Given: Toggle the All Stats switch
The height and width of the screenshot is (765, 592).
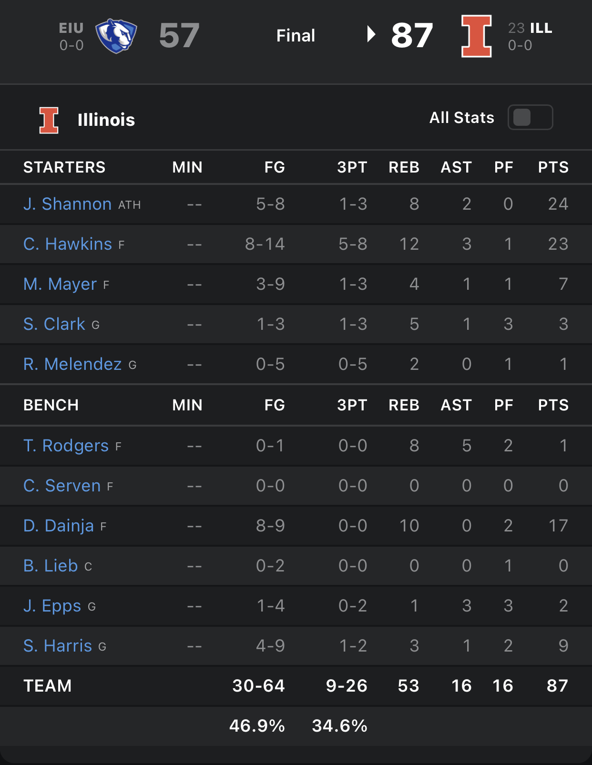Looking at the screenshot, I should [x=530, y=117].
